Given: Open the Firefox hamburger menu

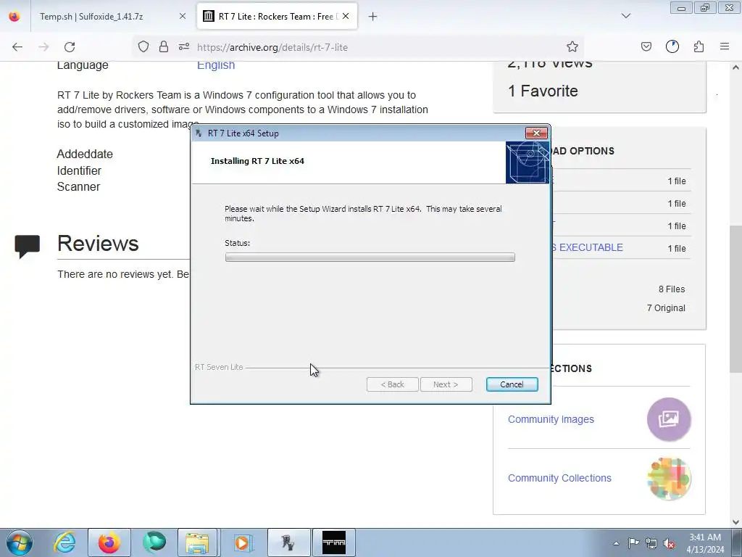Looking at the screenshot, I should click(725, 46).
